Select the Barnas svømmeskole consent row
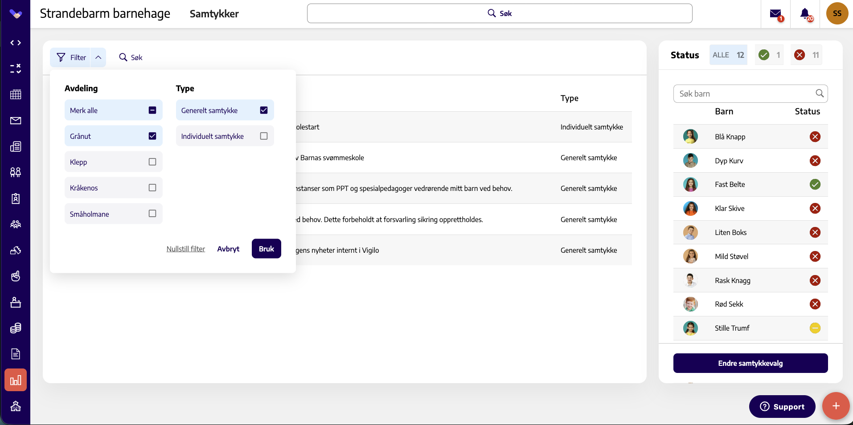The width and height of the screenshot is (853, 425). coord(464,158)
